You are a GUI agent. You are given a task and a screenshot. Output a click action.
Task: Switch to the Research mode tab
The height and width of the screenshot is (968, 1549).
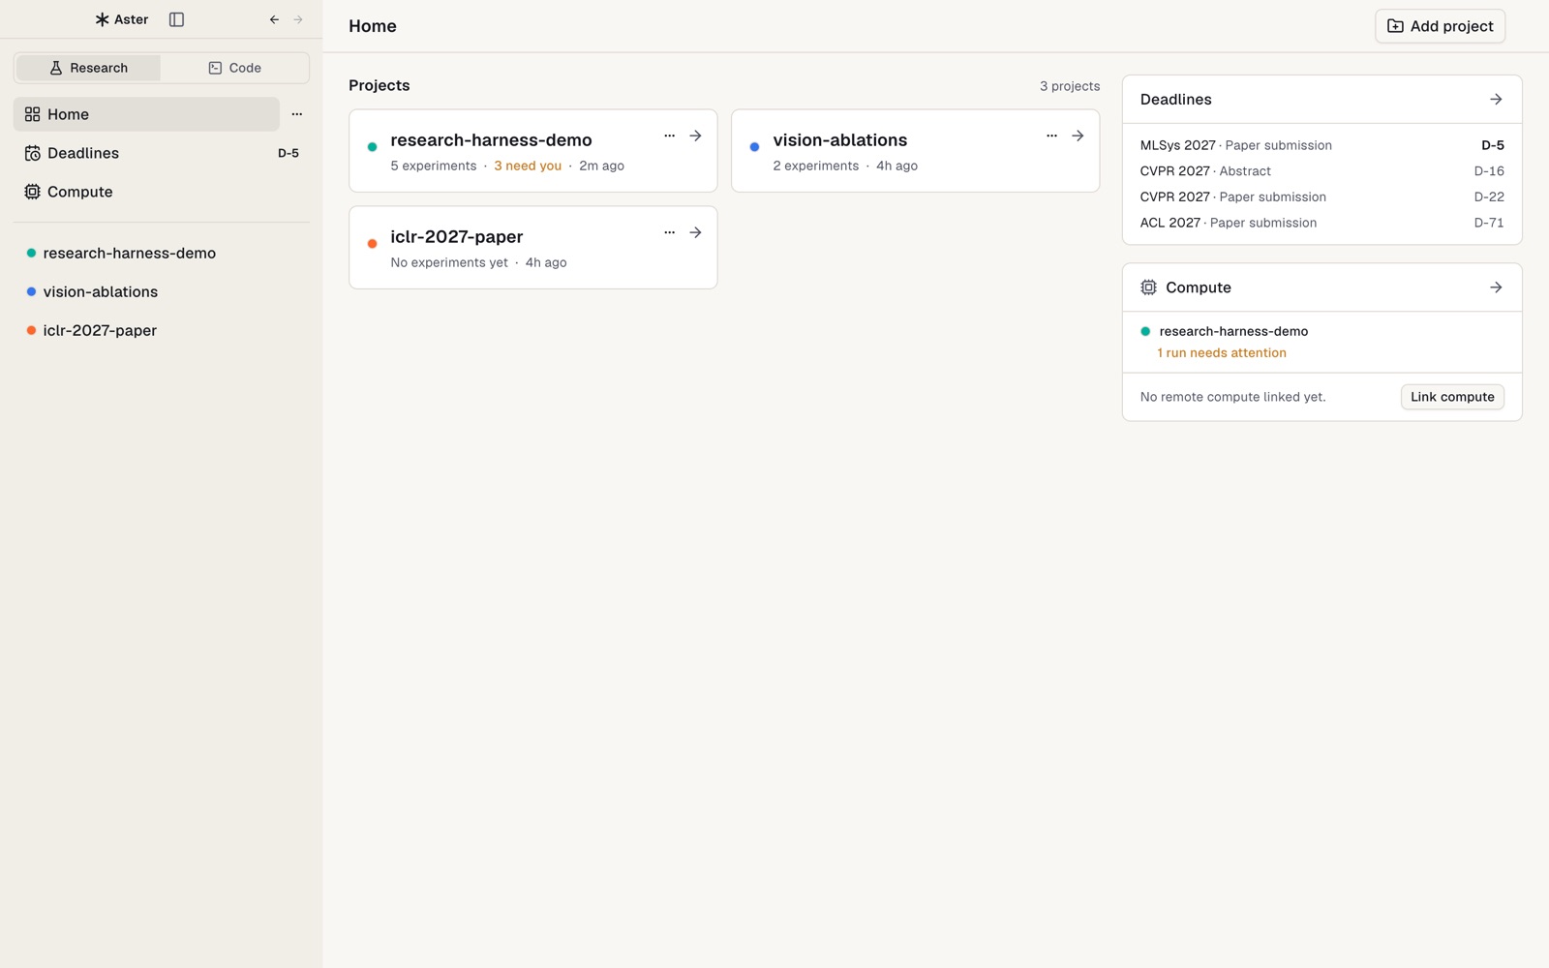point(88,68)
